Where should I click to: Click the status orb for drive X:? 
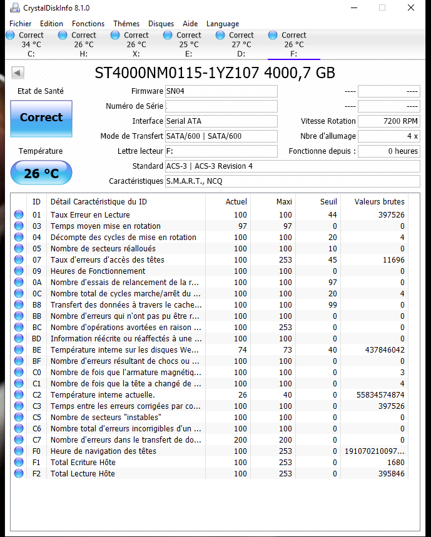tap(115, 35)
